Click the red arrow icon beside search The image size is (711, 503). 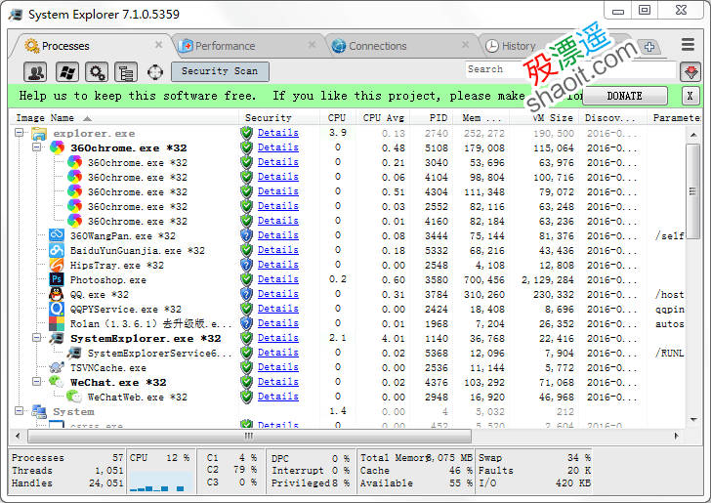point(691,72)
